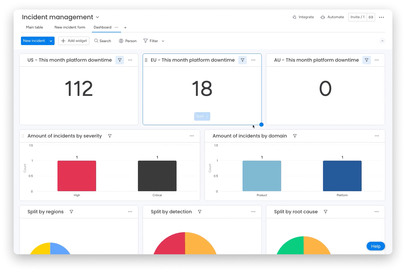
Task: Open the Split by root cause widget menu
Action: pos(377,212)
